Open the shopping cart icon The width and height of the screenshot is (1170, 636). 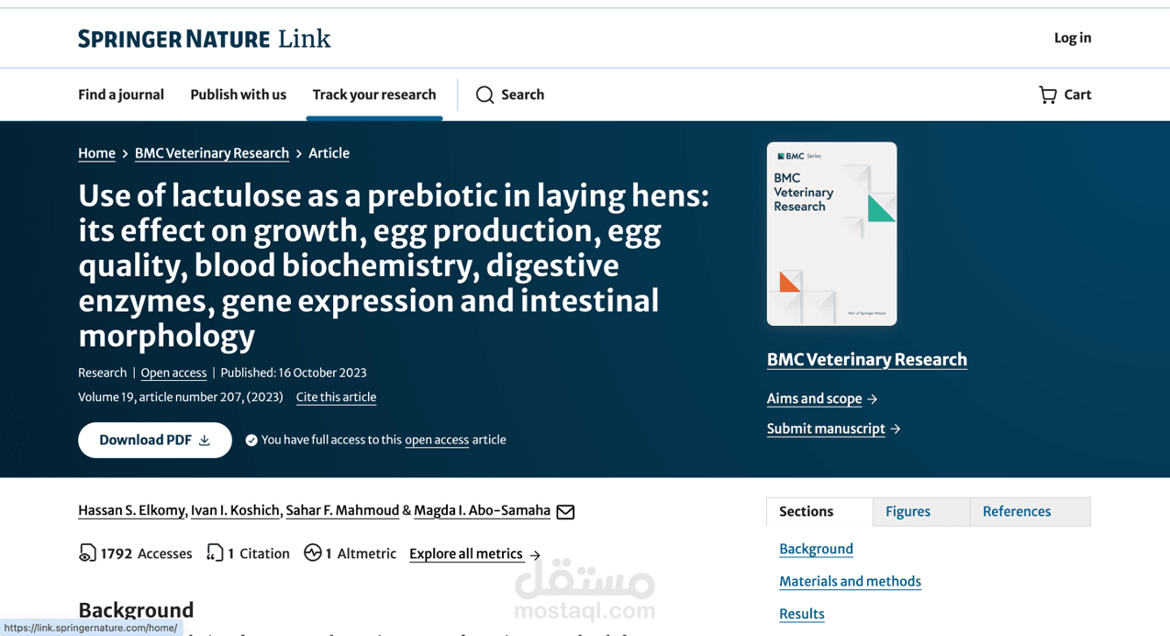(1047, 95)
